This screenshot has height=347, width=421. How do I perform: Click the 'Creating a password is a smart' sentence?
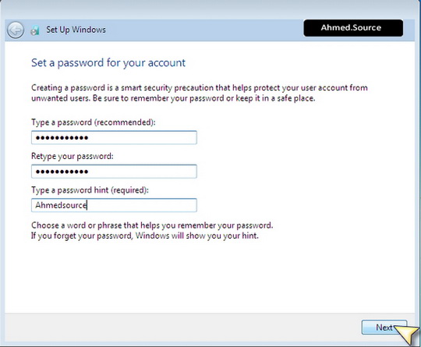tap(200, 88)
